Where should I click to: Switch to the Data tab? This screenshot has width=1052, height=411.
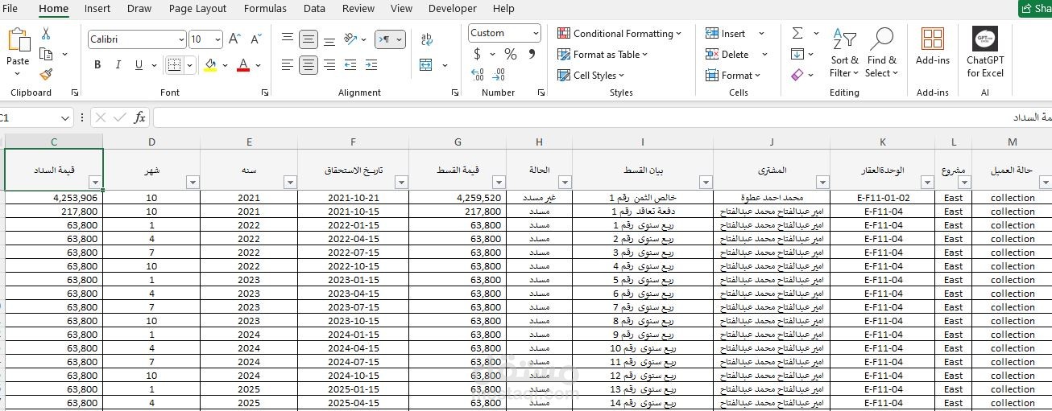(x=314, y=9)
